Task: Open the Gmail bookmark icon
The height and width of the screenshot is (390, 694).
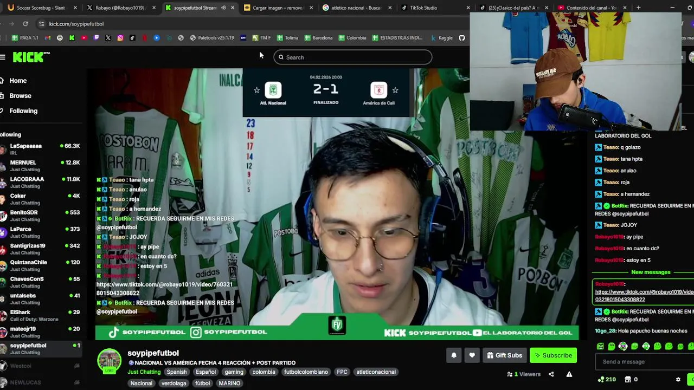Action: [48, 38]
